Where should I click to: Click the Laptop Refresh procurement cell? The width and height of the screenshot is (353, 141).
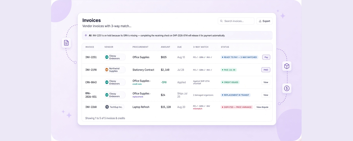tap(141, 107)
